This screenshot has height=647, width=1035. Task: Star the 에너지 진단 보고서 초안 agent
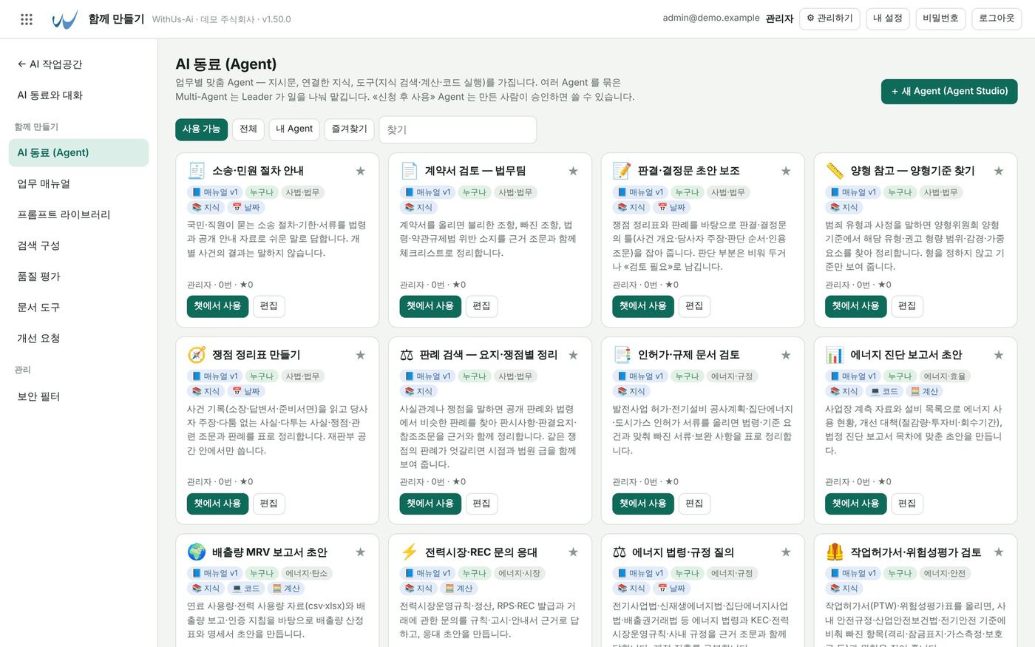coord(999,355)
